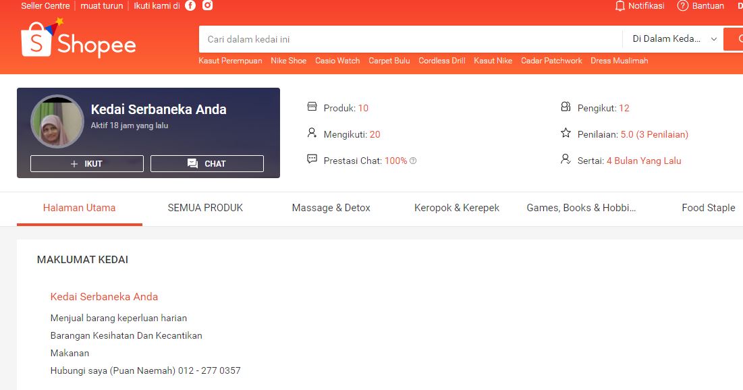743x390 pixels.
Task: Select the Massage & Detox tab
Action: [x=331, y=208]
